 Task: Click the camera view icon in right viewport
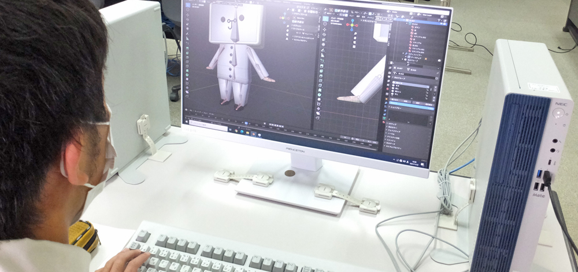click(x=354, y=42)
